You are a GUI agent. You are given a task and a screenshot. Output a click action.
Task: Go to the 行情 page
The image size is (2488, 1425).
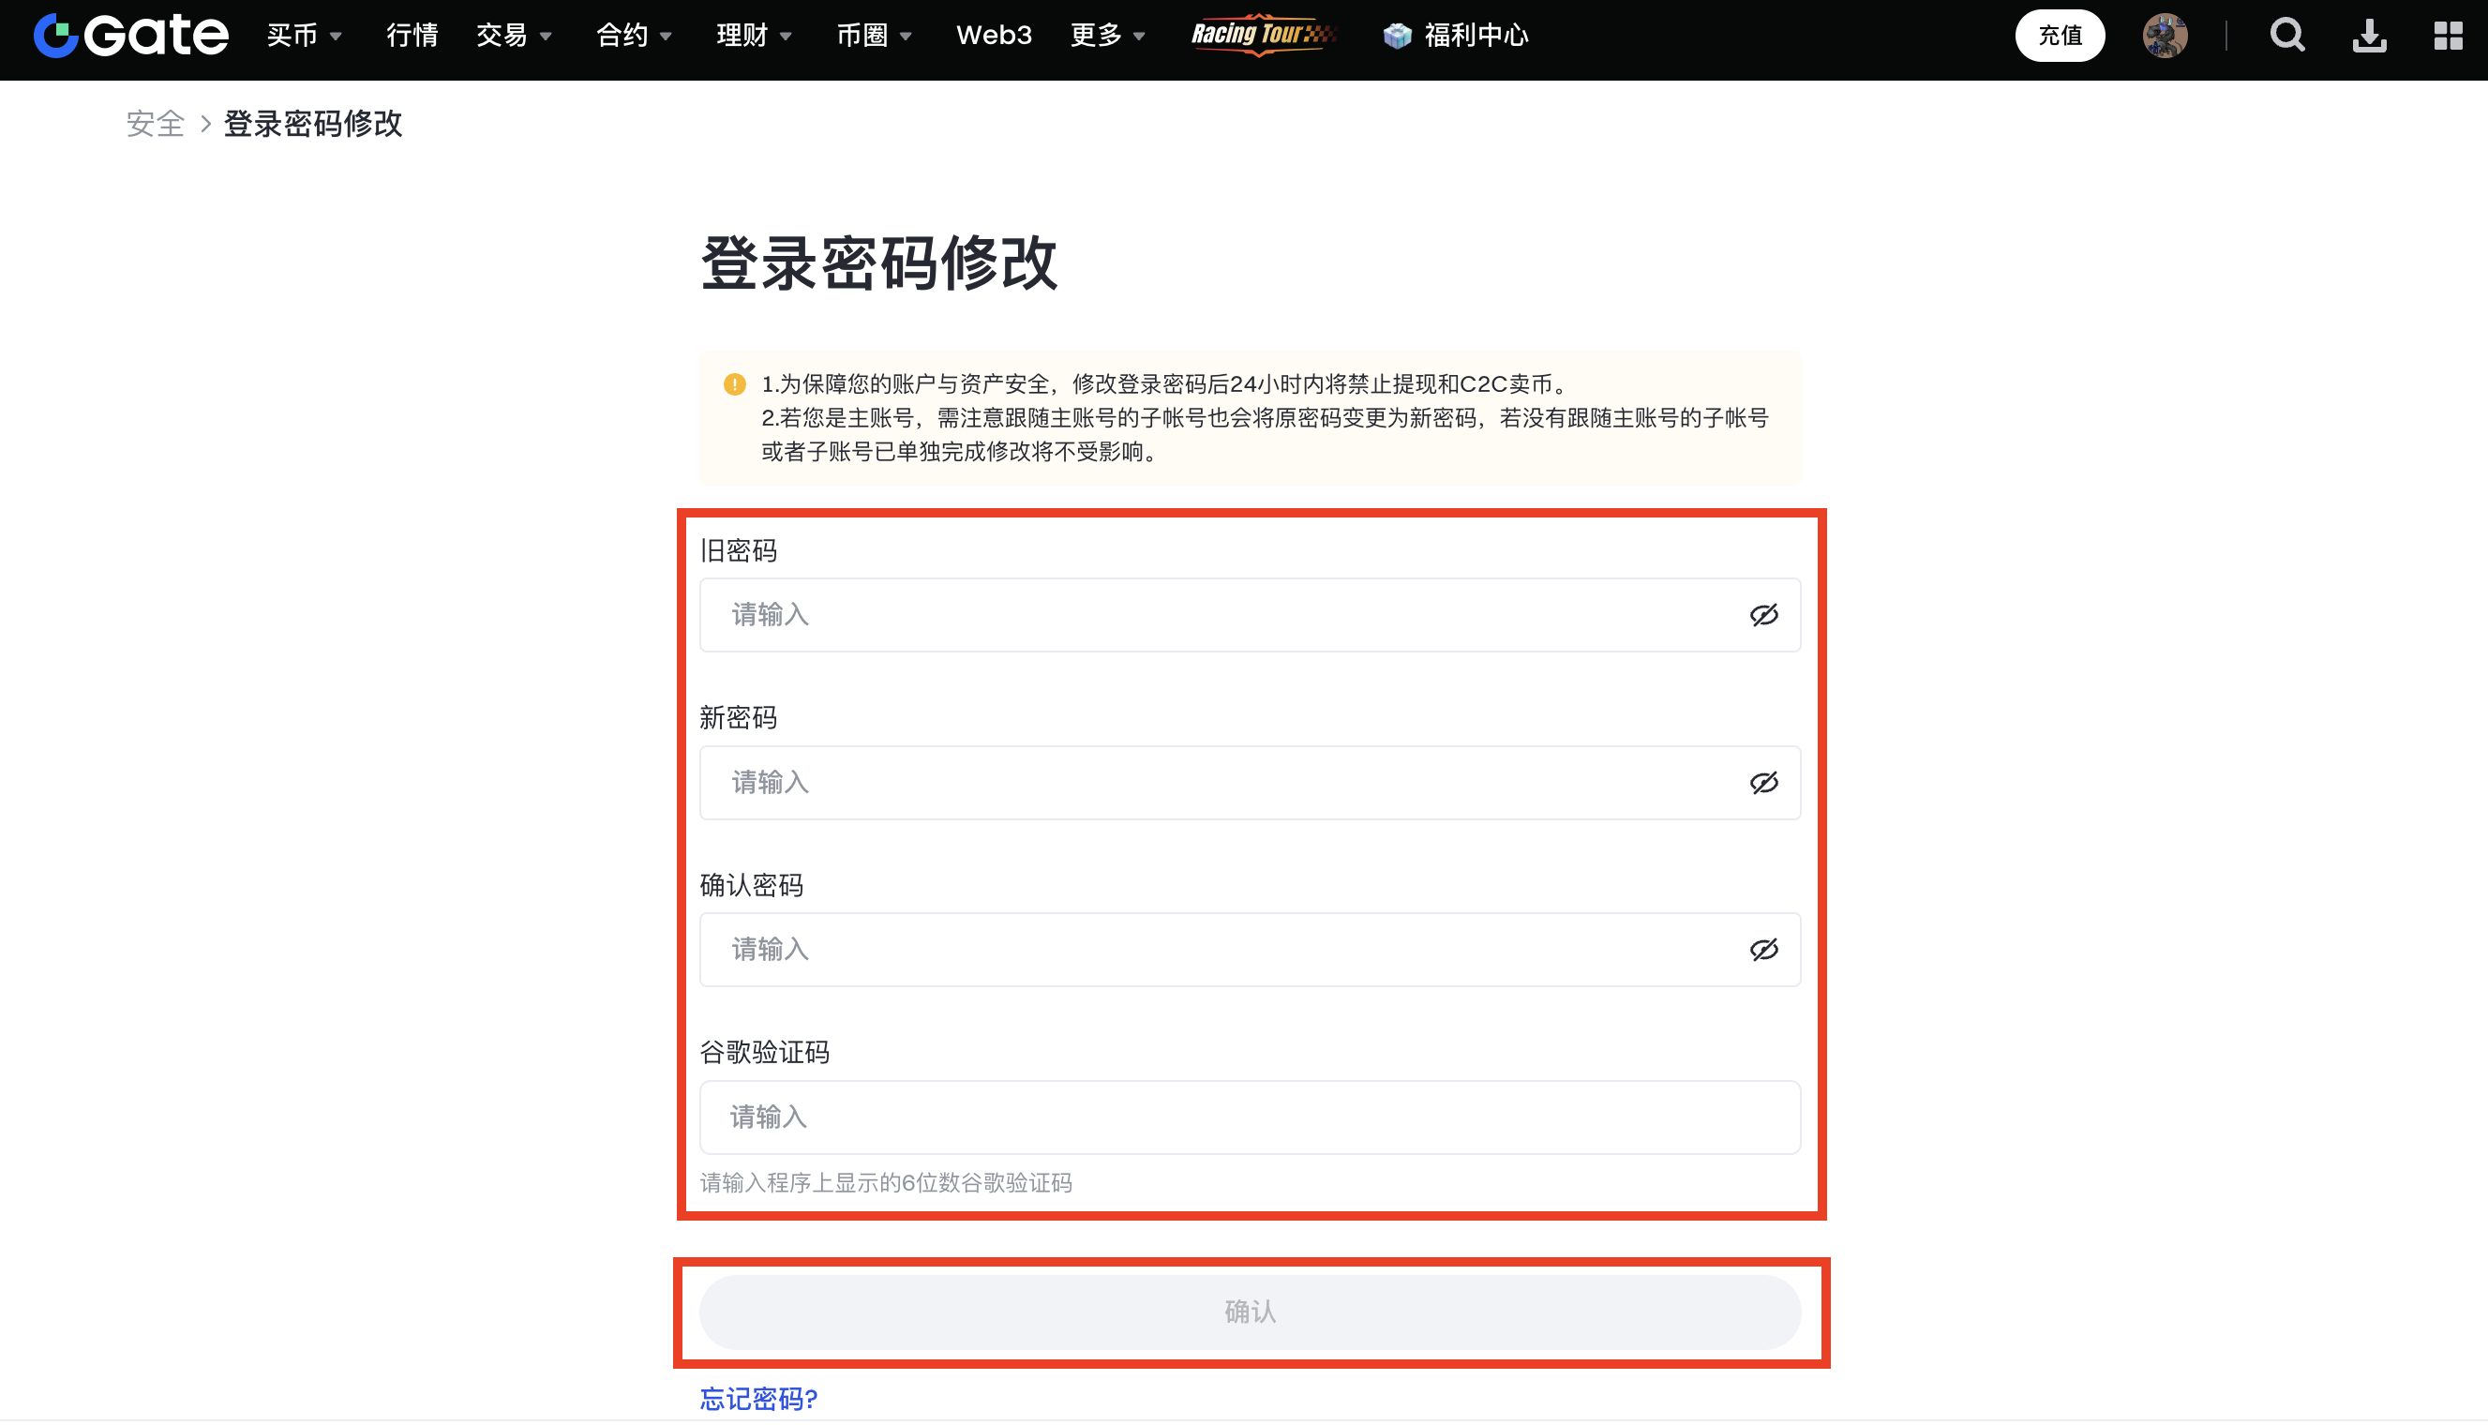(412, 36)
